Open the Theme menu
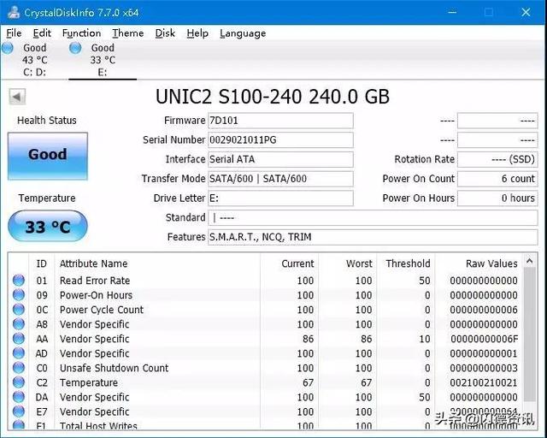Viewport: 547px width, 438px height. (x=127, y=33)
